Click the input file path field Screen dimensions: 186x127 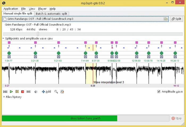pos(85,19)
